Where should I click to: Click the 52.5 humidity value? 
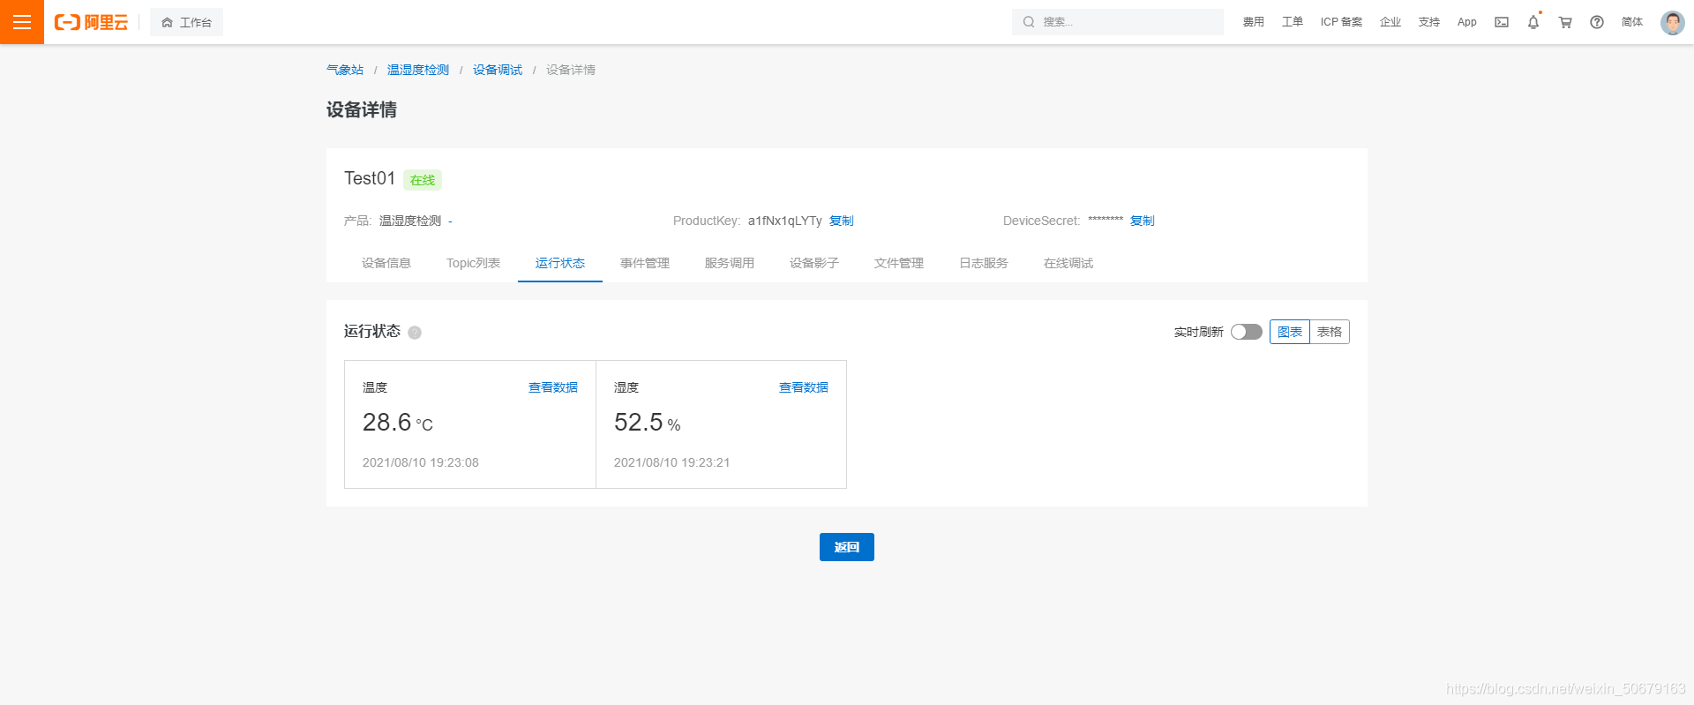[638, 423]
